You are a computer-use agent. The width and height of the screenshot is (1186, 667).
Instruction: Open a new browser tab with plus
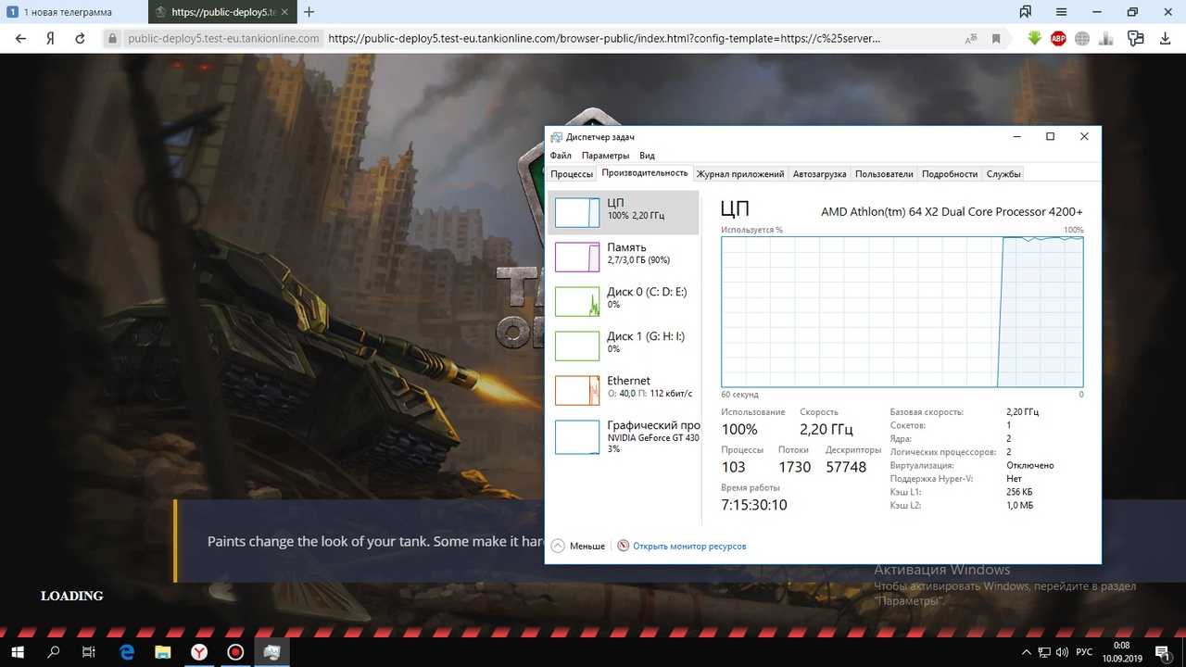[x=309, y=12]
